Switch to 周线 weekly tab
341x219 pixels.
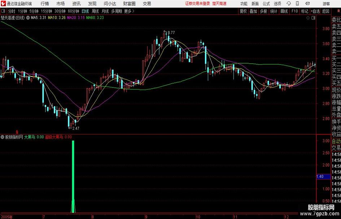95,11
